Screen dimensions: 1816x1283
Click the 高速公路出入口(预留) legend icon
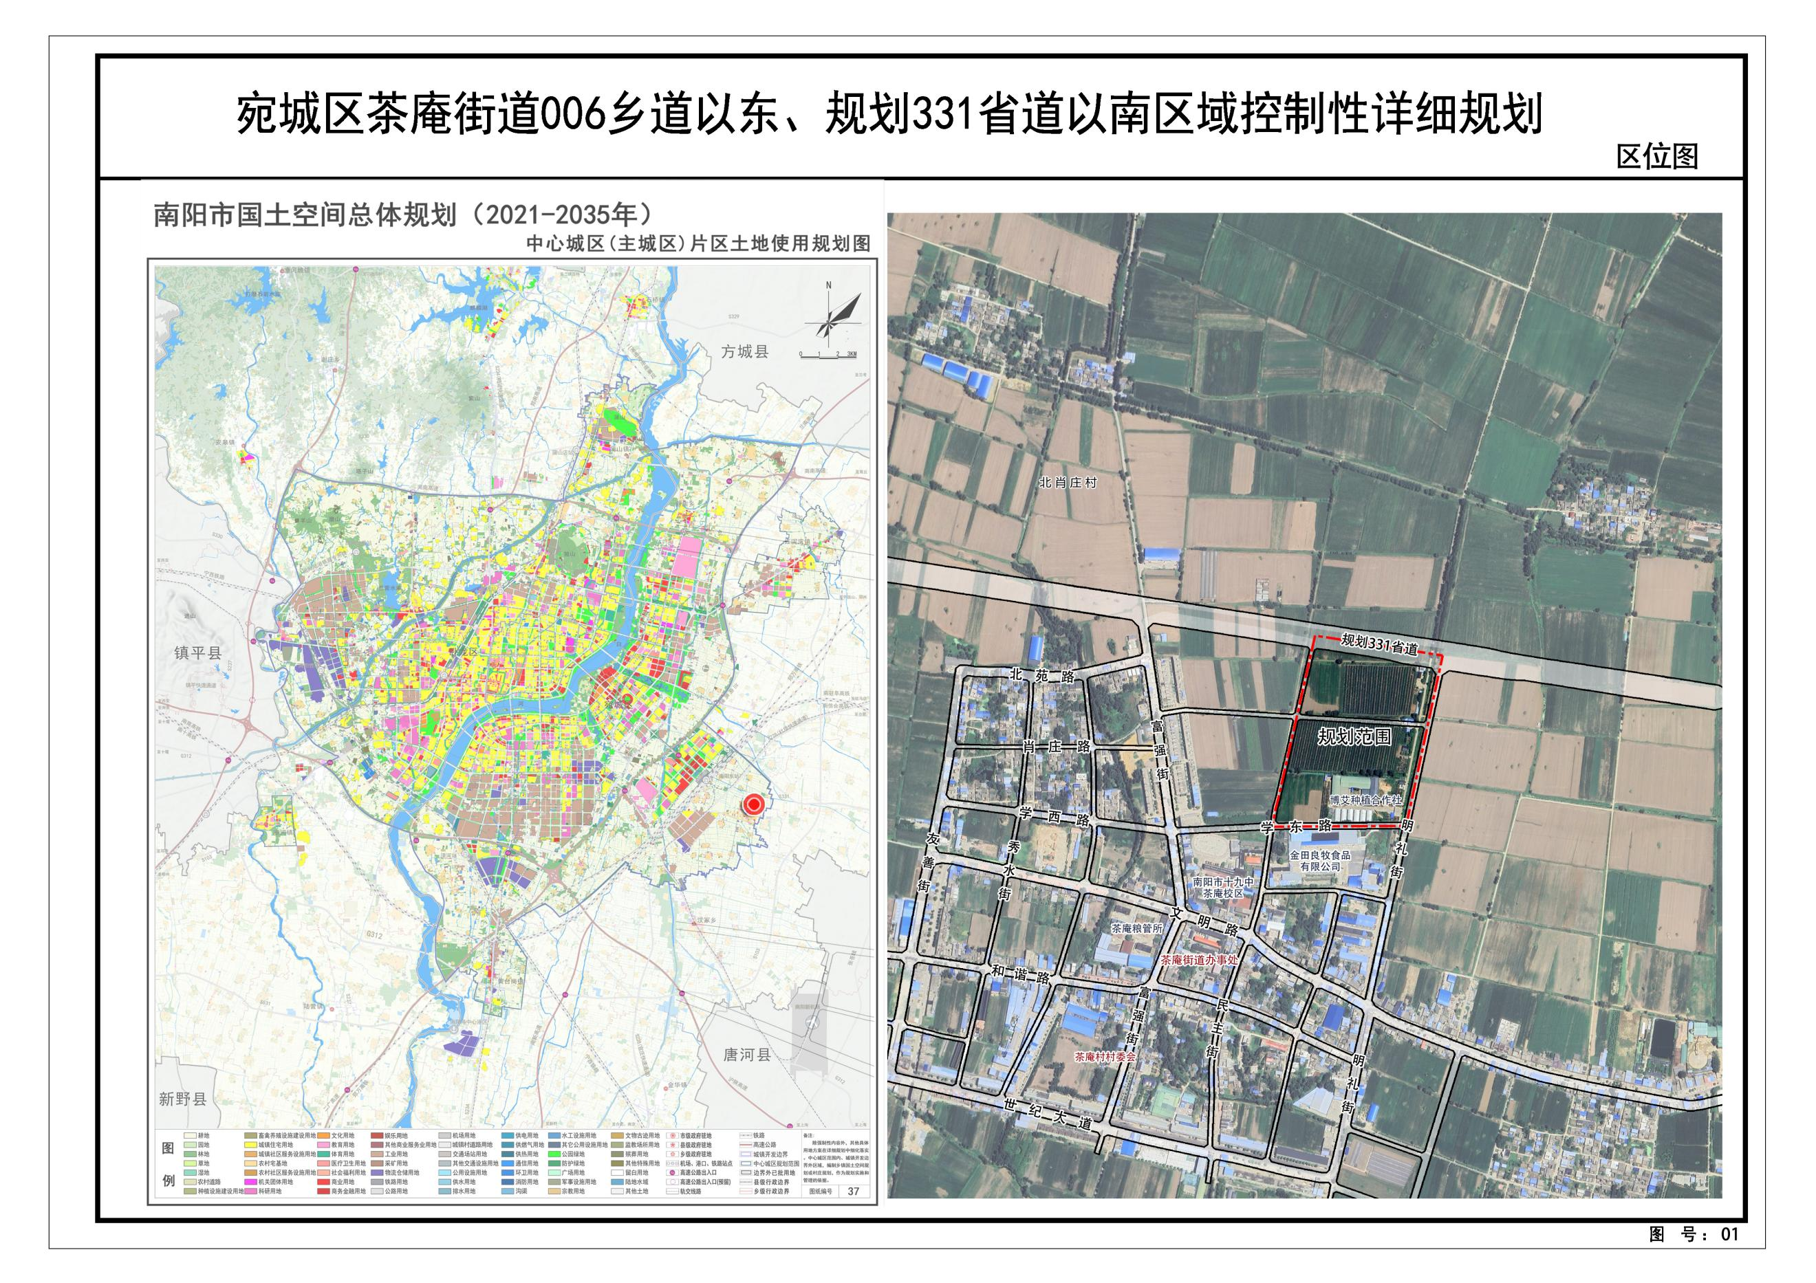coord(673,1182)
